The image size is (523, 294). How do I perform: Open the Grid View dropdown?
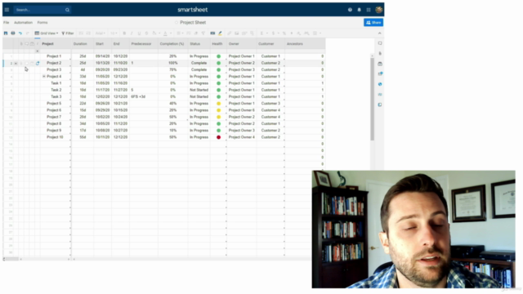(x=47, y=33)
